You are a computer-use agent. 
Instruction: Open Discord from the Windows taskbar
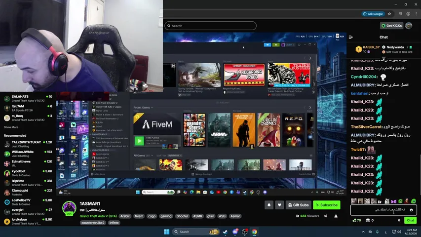[x=235, y=232]
